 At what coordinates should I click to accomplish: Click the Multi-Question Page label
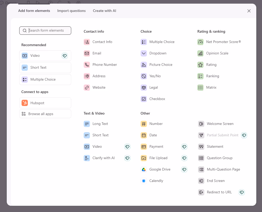(x=224, y=169)
